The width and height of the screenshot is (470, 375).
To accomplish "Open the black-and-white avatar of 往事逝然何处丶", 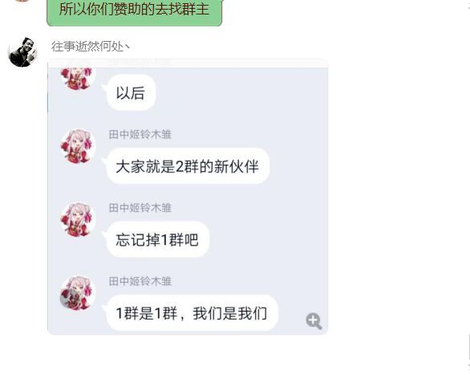I will [23, 52].
